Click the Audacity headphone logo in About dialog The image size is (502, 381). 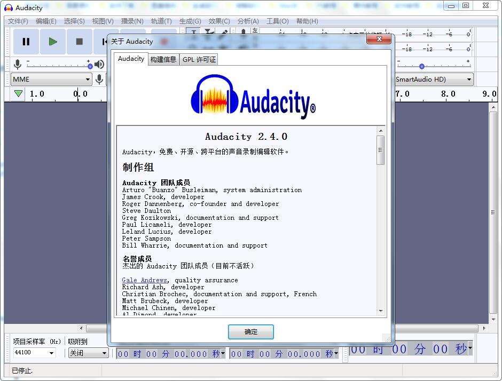point(215,94)
